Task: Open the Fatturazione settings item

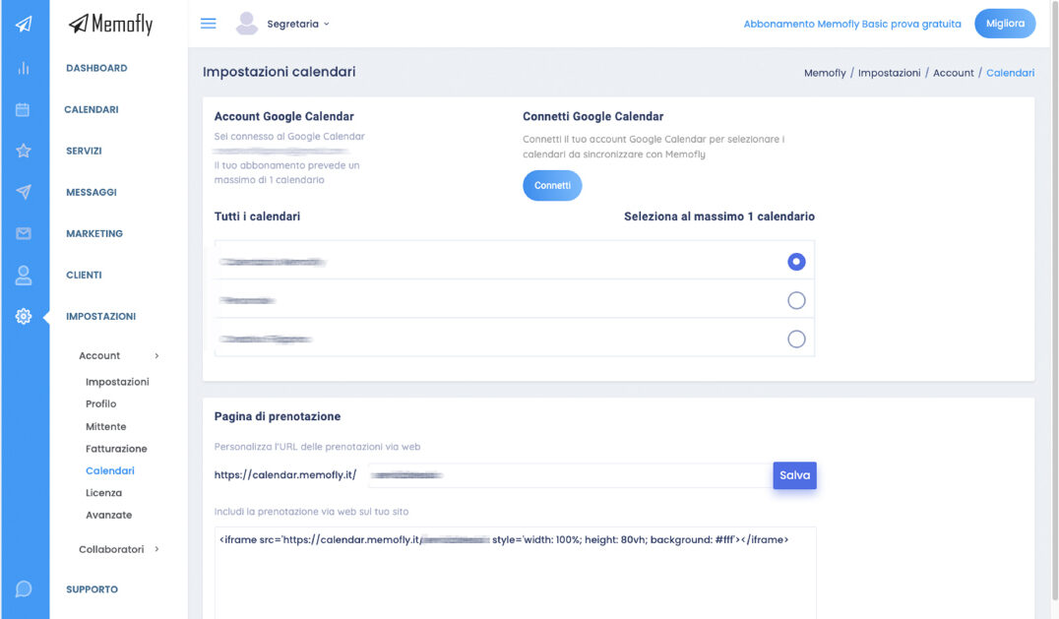Action: (x=116, y=449)
